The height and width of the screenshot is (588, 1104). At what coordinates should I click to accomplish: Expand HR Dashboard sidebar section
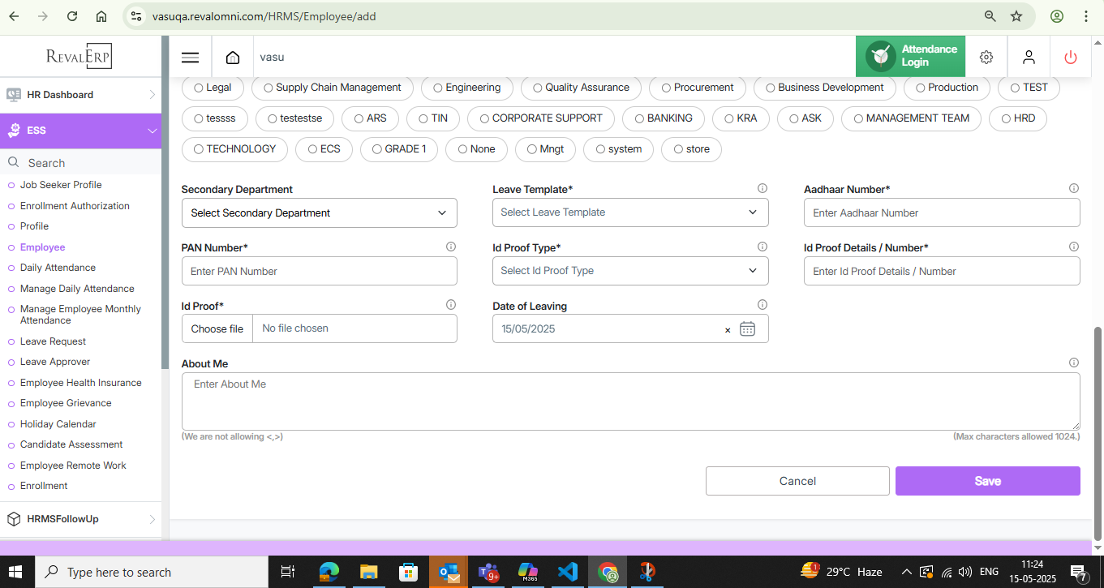point(80,95)
